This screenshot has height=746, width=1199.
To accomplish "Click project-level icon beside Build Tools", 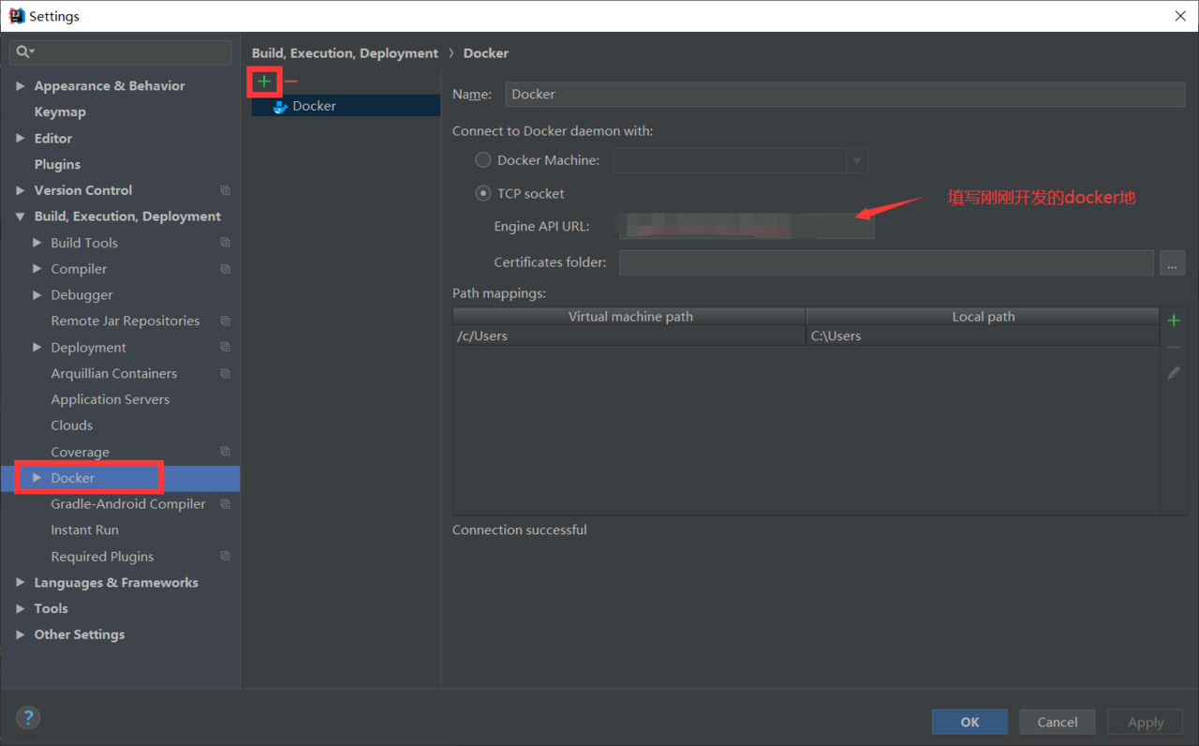I will click(x=225, y=243).
